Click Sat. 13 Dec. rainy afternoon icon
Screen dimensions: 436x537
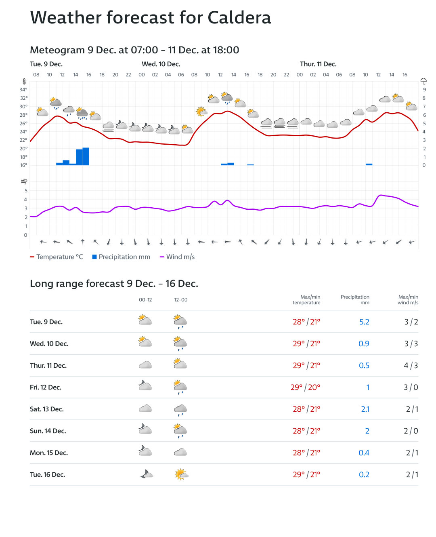click(180, 409)
